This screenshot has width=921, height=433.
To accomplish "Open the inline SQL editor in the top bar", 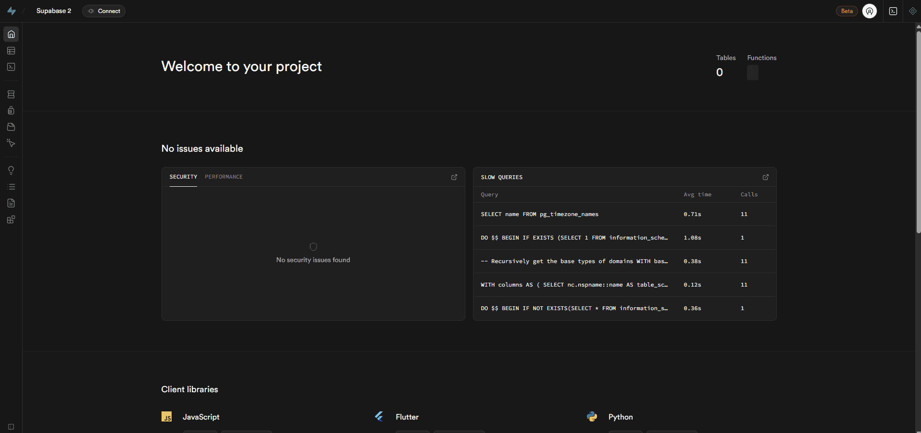I will click(893, 11).
